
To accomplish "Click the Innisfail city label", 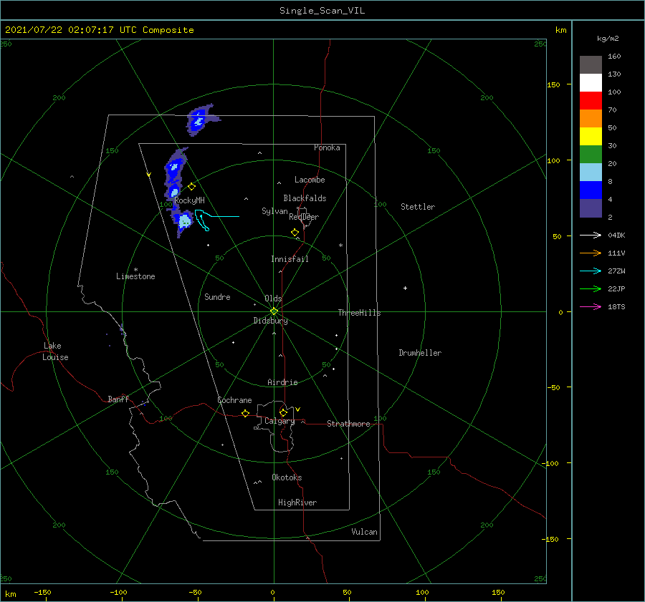I will point(290,259).
